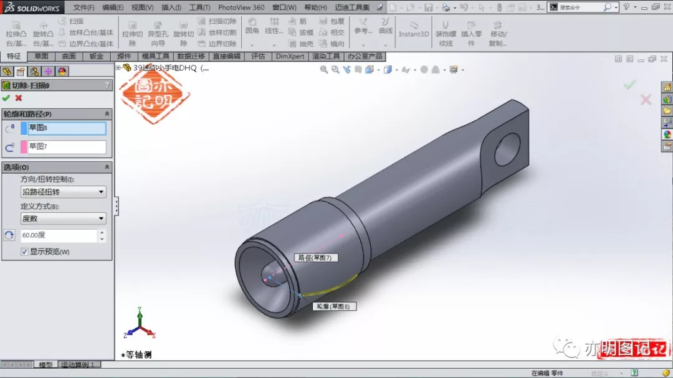Open the reference geometry dropdown arrow
Screen dimensions: 673x378
pyautogui.click(x=363, y=45)
